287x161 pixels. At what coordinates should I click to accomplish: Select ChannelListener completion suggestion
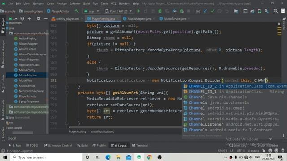pos(235,124)
